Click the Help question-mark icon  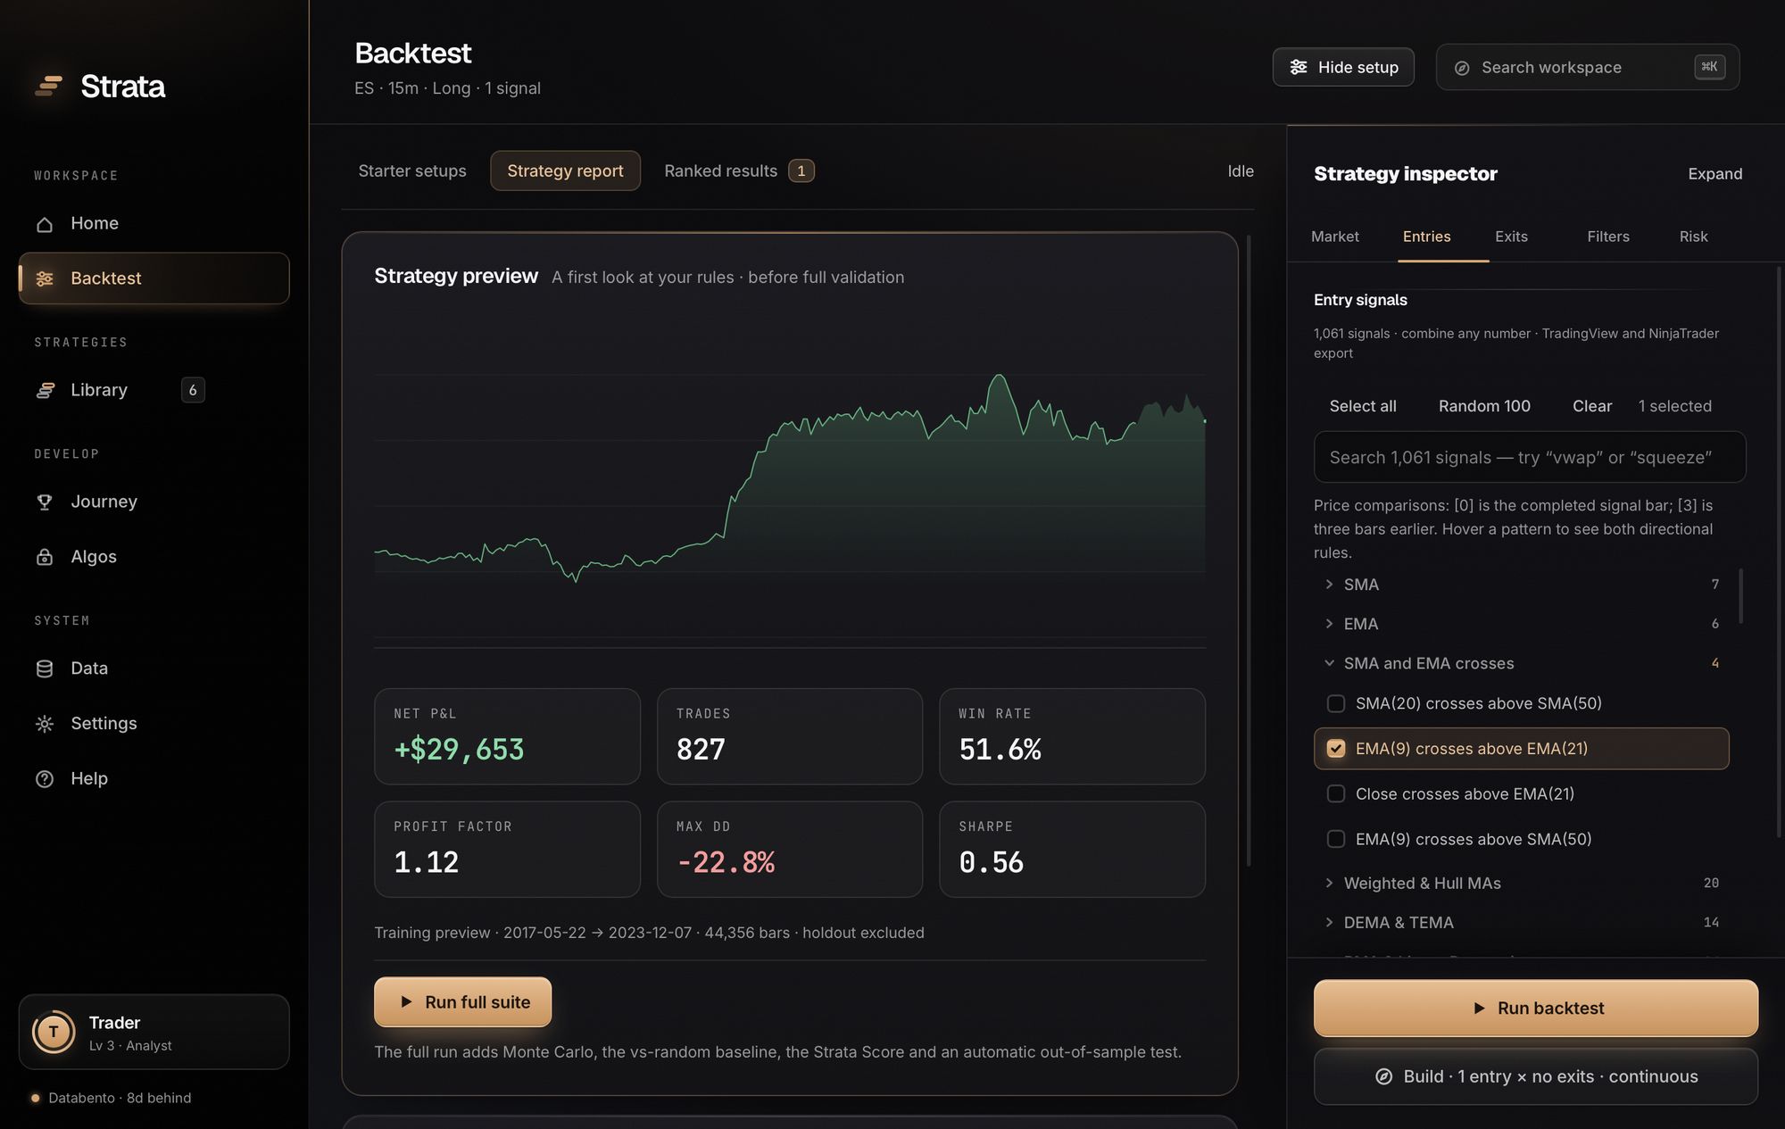pos(45,779)
